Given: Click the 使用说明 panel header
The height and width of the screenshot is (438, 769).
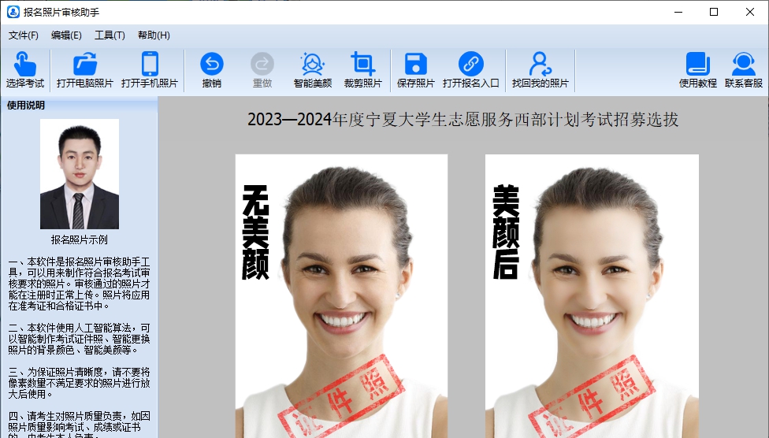Looking at the screenshot, I should coord(79,105).
